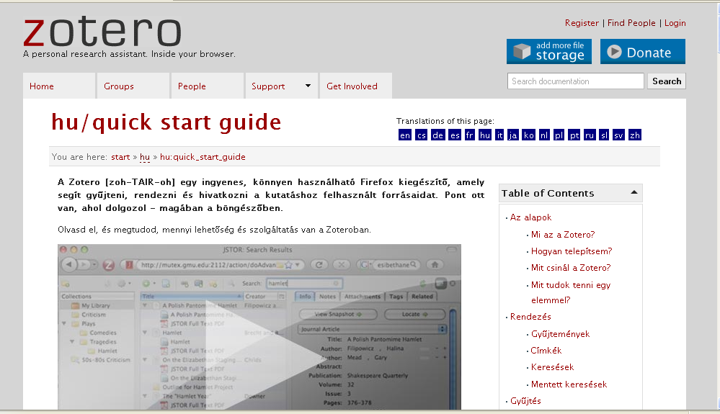The image size is (720, 414).
Task: Collapse the Table of Contents
Action: (x=634, y=192)
